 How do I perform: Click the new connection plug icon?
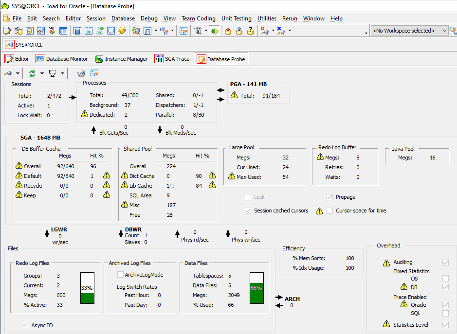tap(264, 30)
